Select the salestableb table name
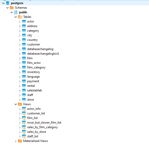This screenshot has height=144, width=149. coord(35,90)
